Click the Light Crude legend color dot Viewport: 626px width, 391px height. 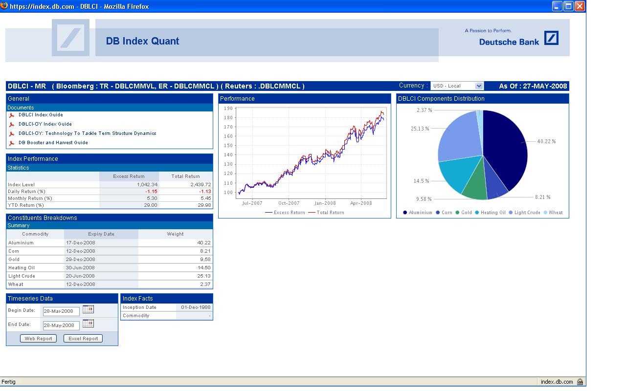tap(511, 213)
